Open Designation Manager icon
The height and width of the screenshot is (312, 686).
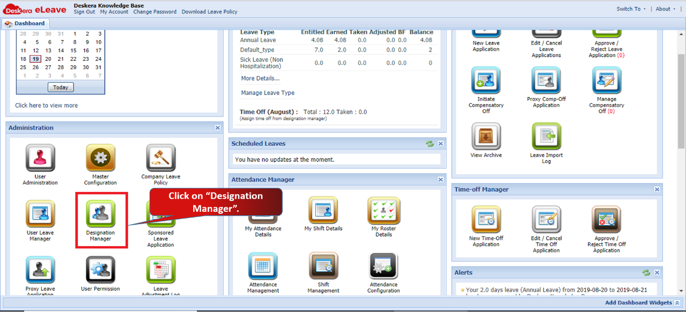(x=100, y=214)
